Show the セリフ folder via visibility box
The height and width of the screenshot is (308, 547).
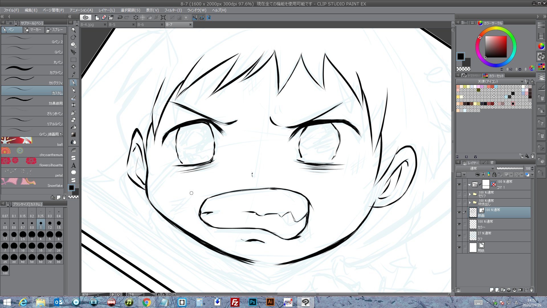pyautogui.click(x=459, y=194)
